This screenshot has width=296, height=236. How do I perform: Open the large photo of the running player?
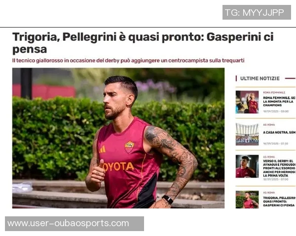click(118, 138)
